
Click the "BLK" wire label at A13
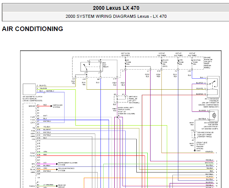click(x=45, y=138)
